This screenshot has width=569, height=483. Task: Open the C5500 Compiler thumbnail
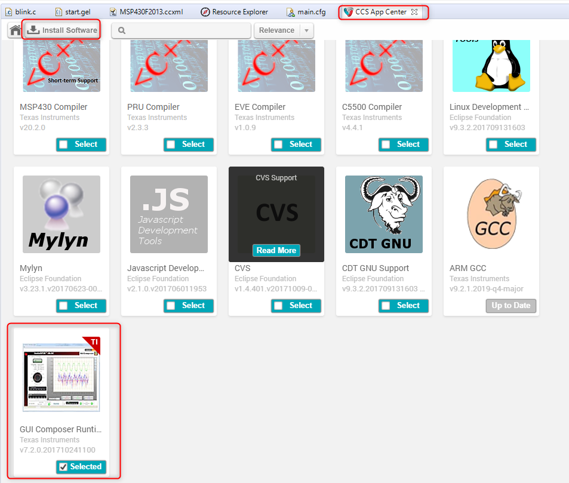pos(383,66)
